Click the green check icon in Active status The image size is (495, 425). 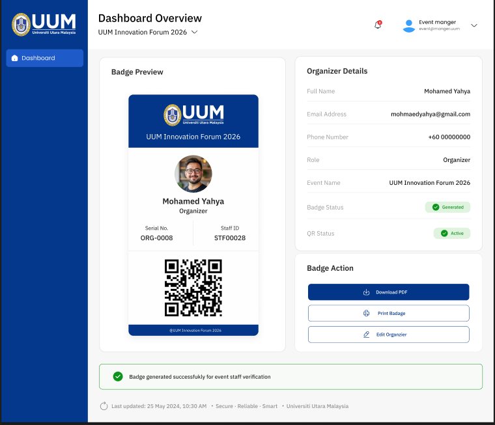(444, 234)
